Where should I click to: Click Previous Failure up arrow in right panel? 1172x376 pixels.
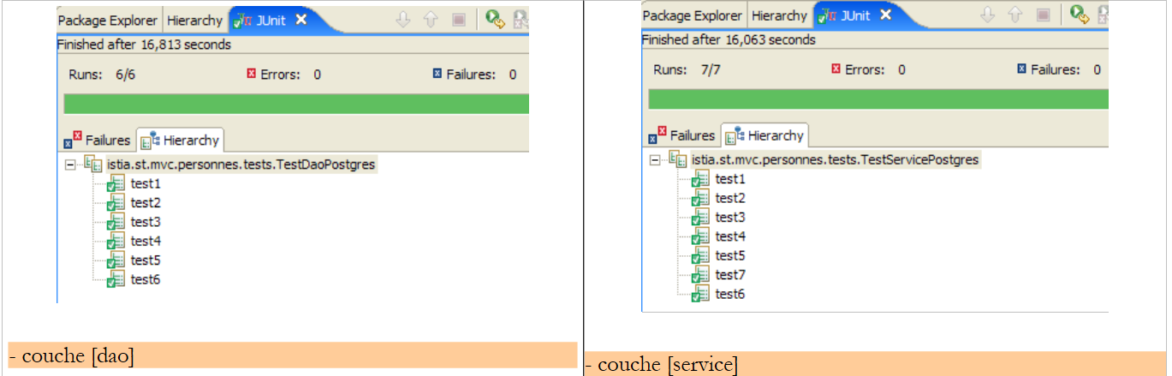(x=1016, y=15)
